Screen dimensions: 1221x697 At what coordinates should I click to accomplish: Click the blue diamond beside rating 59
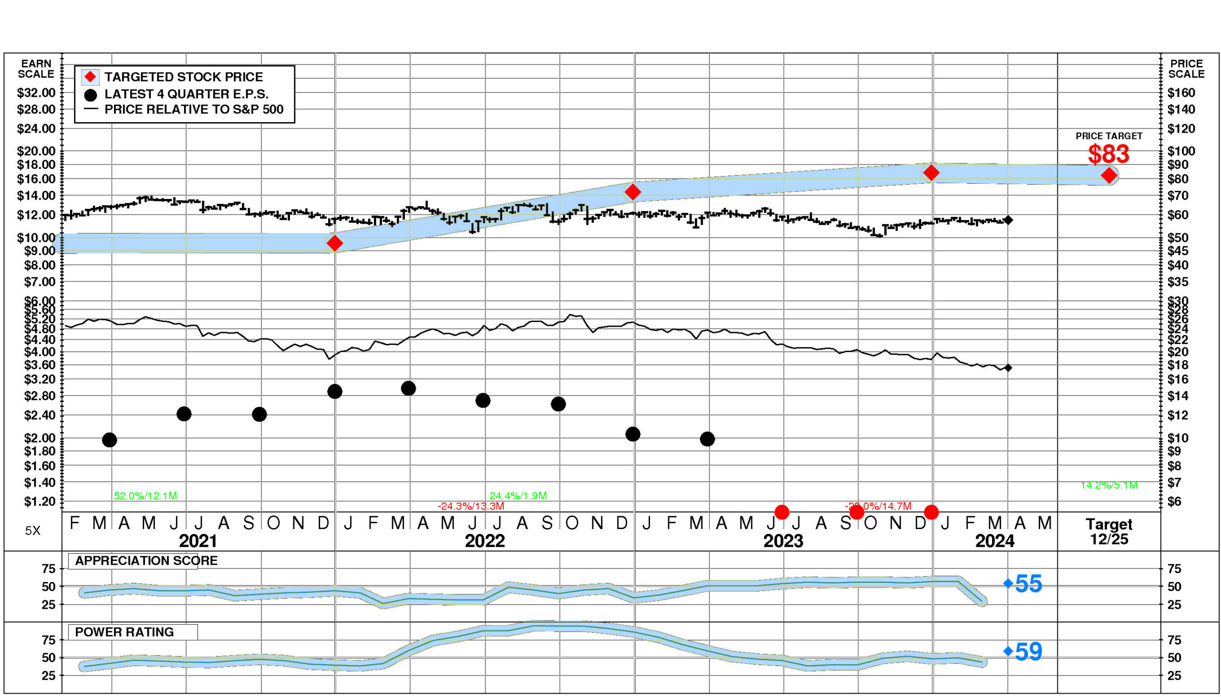click(1008, 651)
